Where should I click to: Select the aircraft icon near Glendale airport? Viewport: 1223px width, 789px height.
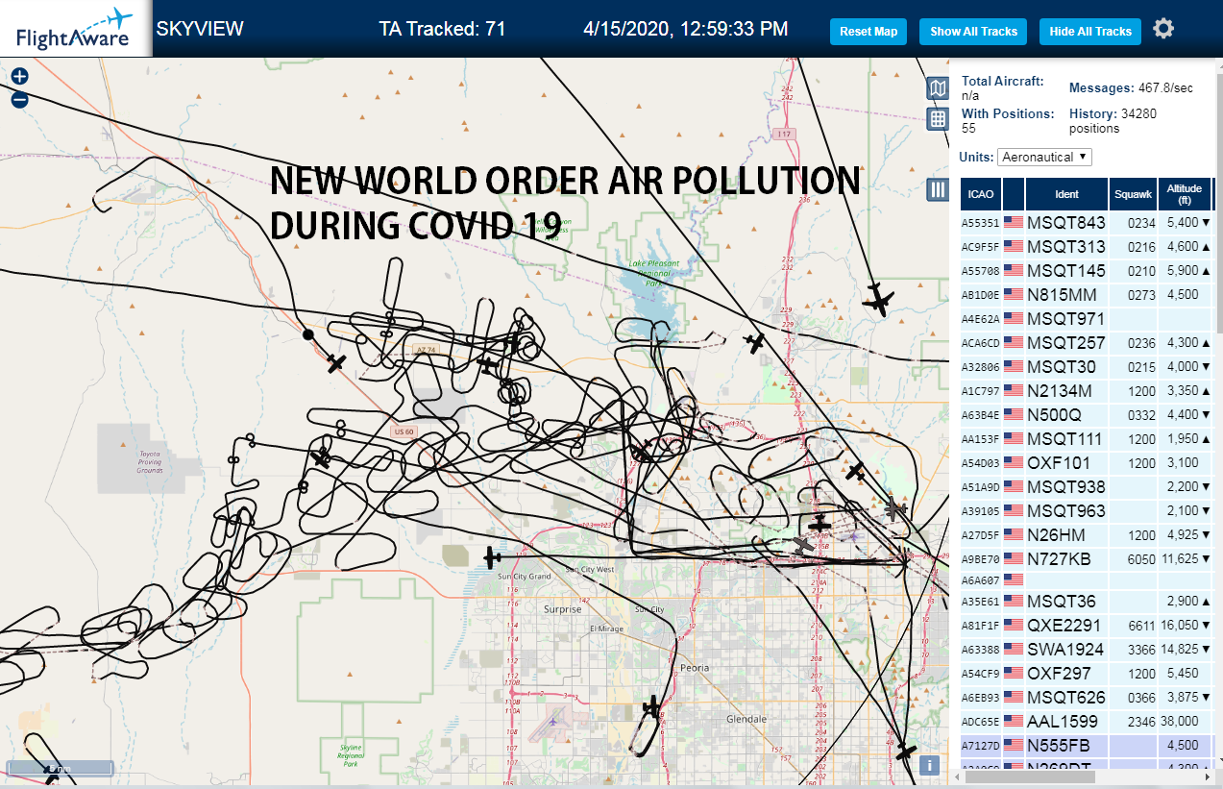[653, 707]
